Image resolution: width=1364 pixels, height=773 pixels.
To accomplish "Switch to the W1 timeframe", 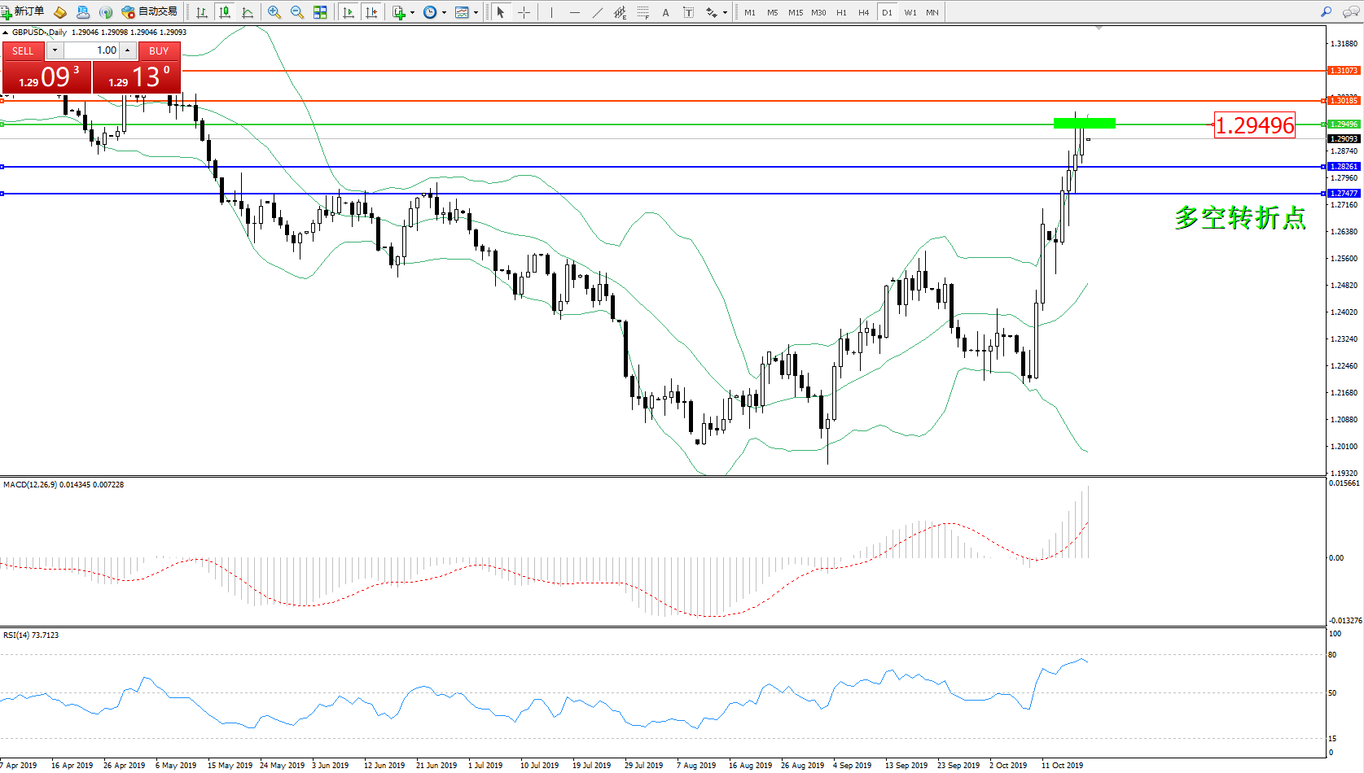I will click(x=910, y=12).
